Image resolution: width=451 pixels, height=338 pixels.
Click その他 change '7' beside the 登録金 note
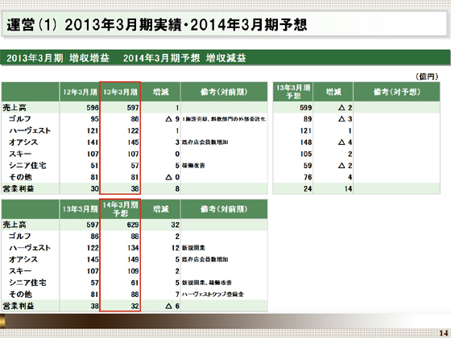(x=177, y=295)
